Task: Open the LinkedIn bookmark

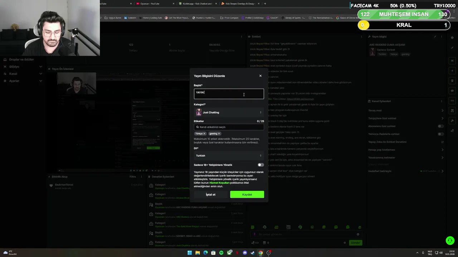Action: click(130, 18)
